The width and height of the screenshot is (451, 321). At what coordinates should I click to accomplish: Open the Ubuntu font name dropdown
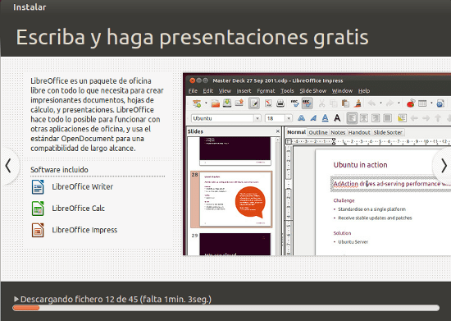[257, 118]
